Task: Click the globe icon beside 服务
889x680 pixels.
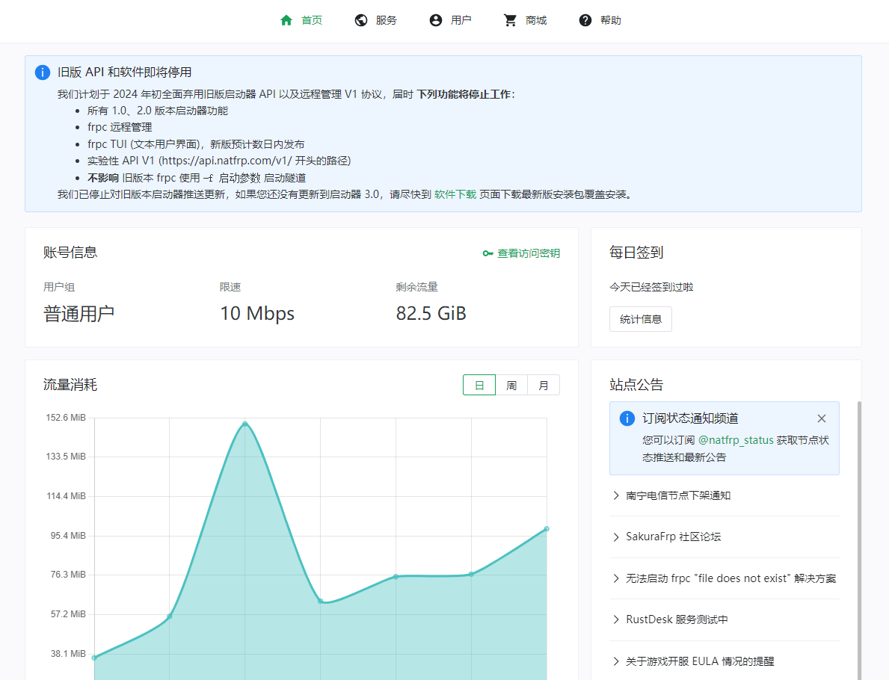Action: pyautogui.click(x=361, y=20)
